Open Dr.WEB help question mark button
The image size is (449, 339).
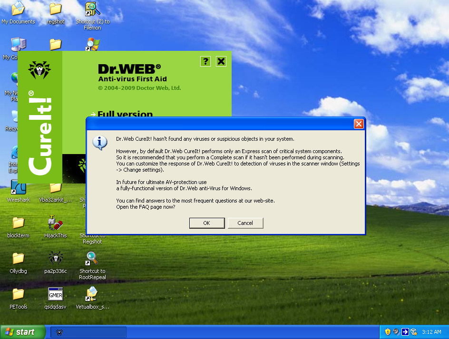pos(205,61)
